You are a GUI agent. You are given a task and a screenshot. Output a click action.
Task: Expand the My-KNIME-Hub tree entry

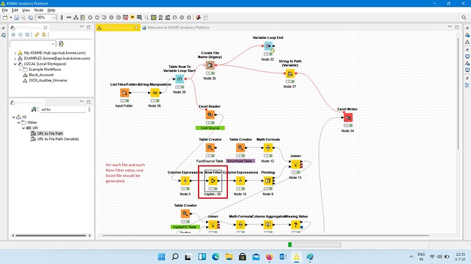click(x=15, y=53)
